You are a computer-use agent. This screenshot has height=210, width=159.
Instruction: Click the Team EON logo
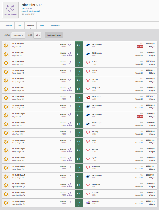(x=88, y=194)
